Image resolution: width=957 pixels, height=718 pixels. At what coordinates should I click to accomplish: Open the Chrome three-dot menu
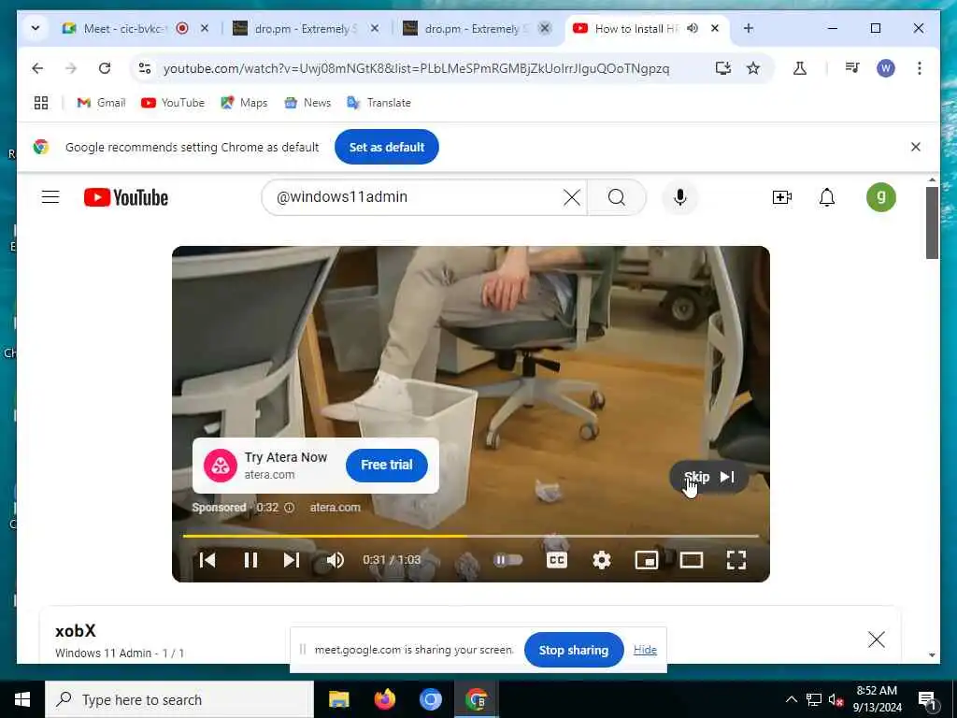click(920, 68)
